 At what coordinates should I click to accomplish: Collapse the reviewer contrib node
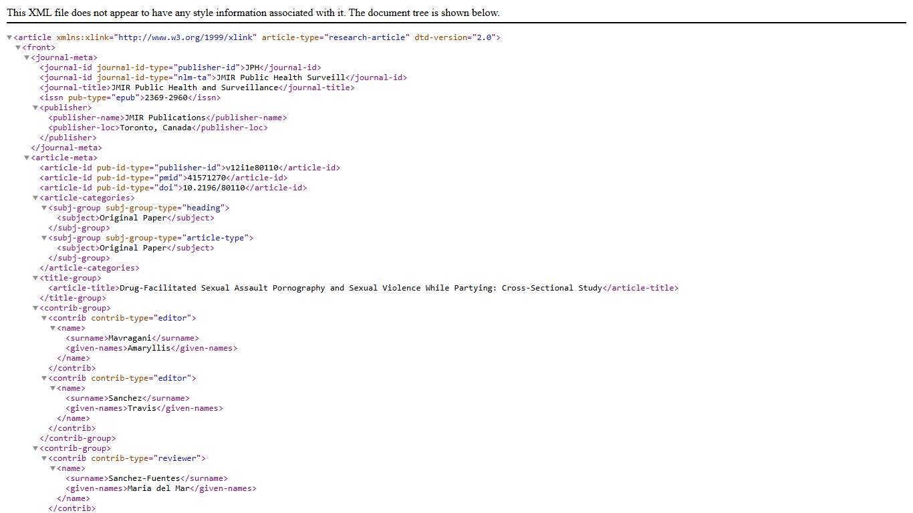[44, 459]
